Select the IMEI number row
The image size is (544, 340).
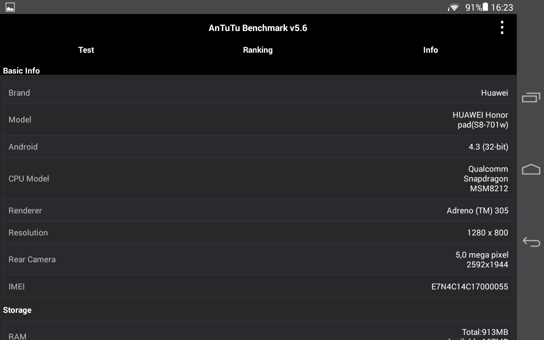[258, 286]
